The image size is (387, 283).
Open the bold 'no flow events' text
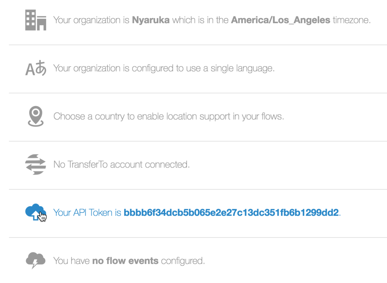[x=125, y=261]
